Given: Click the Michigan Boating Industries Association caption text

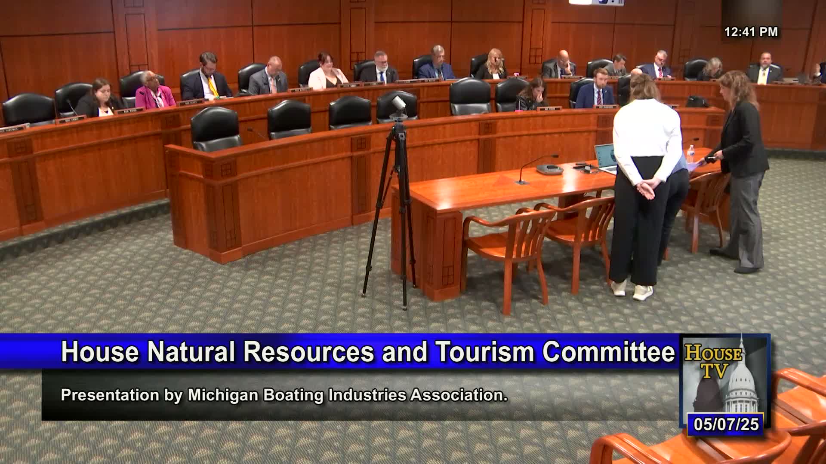Looking at the screenshot, I should (284, 395).
